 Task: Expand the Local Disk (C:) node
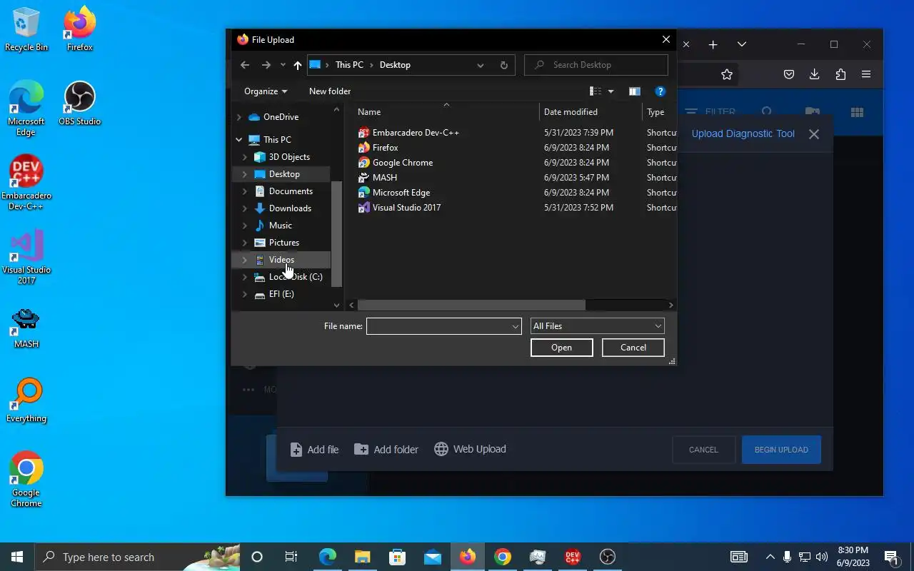[x=245, y=277]
